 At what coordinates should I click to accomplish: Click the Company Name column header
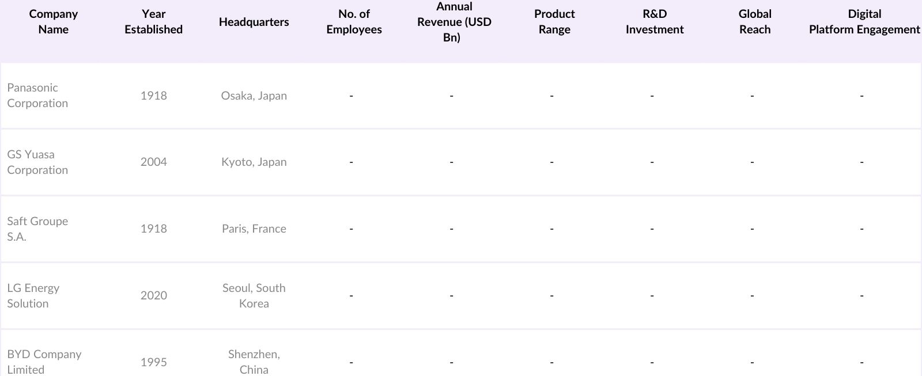[x=53, y=22]
